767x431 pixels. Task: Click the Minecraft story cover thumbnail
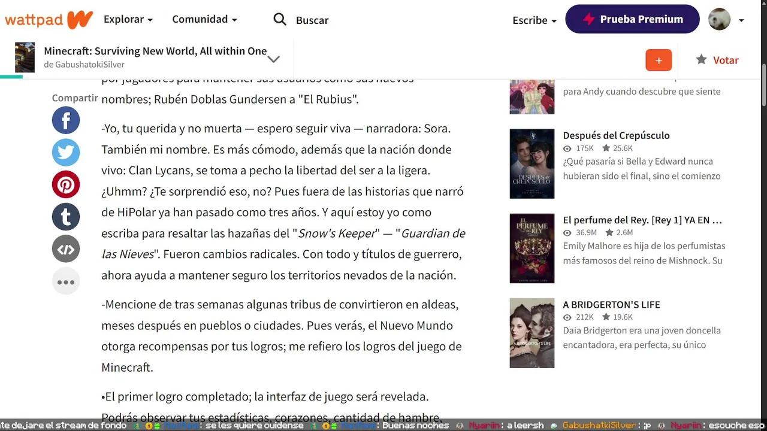pyautogui.click(x=25, y=57)
